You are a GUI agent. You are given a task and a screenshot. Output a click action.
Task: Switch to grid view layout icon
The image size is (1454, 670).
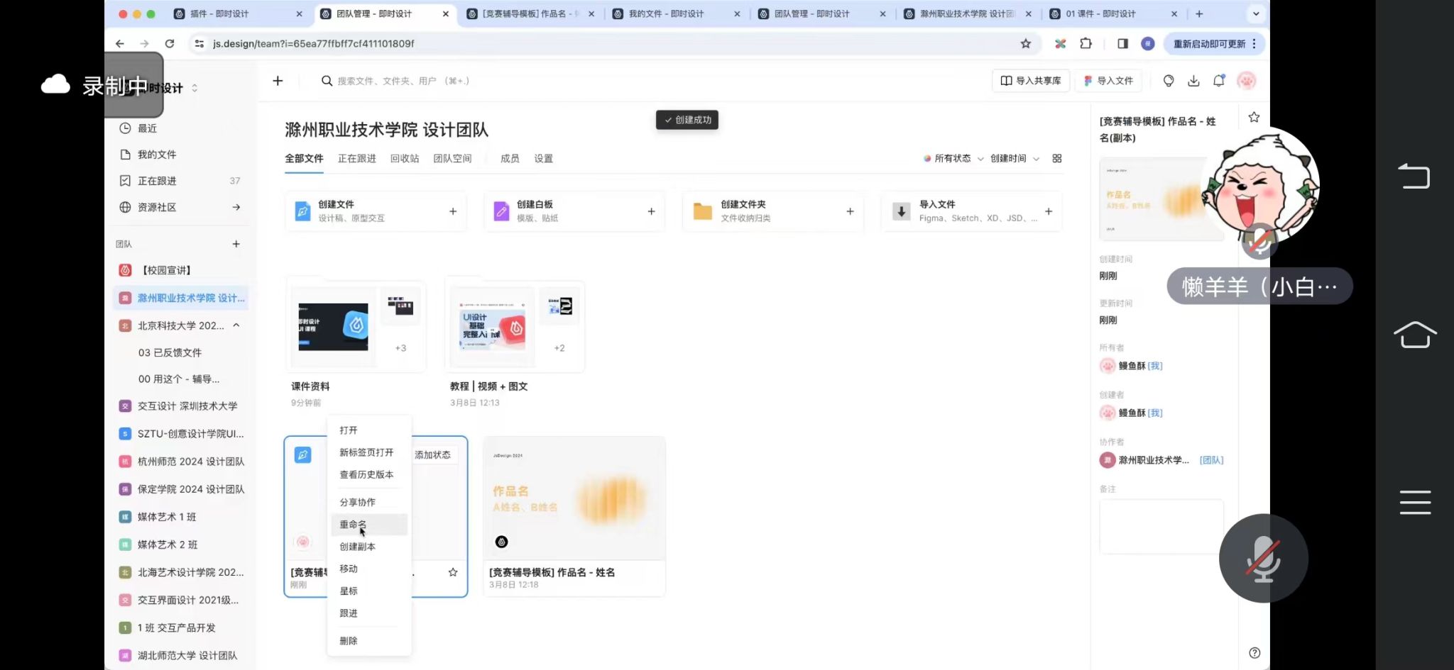point(1057,159)
